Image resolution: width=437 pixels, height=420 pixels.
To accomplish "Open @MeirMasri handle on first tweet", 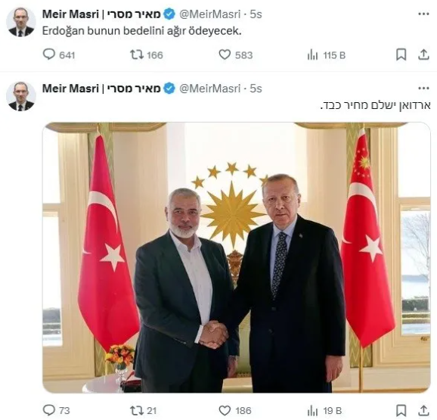I will click(210, 14).
